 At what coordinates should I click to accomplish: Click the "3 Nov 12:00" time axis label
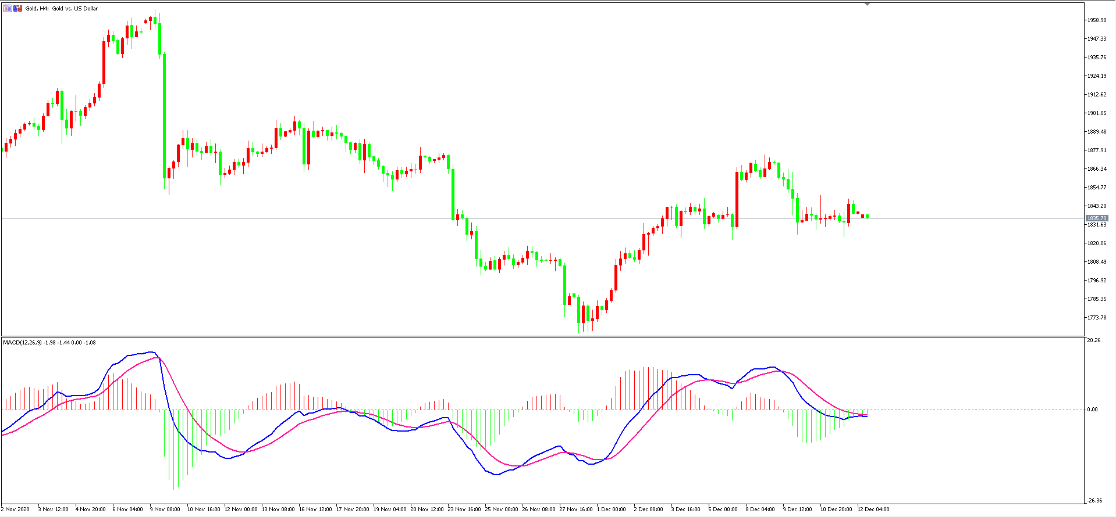(x=54, y=509)
